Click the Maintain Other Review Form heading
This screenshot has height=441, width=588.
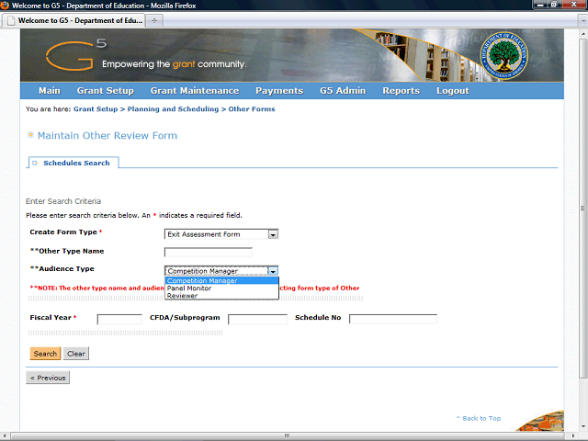[x=107, y=135]
